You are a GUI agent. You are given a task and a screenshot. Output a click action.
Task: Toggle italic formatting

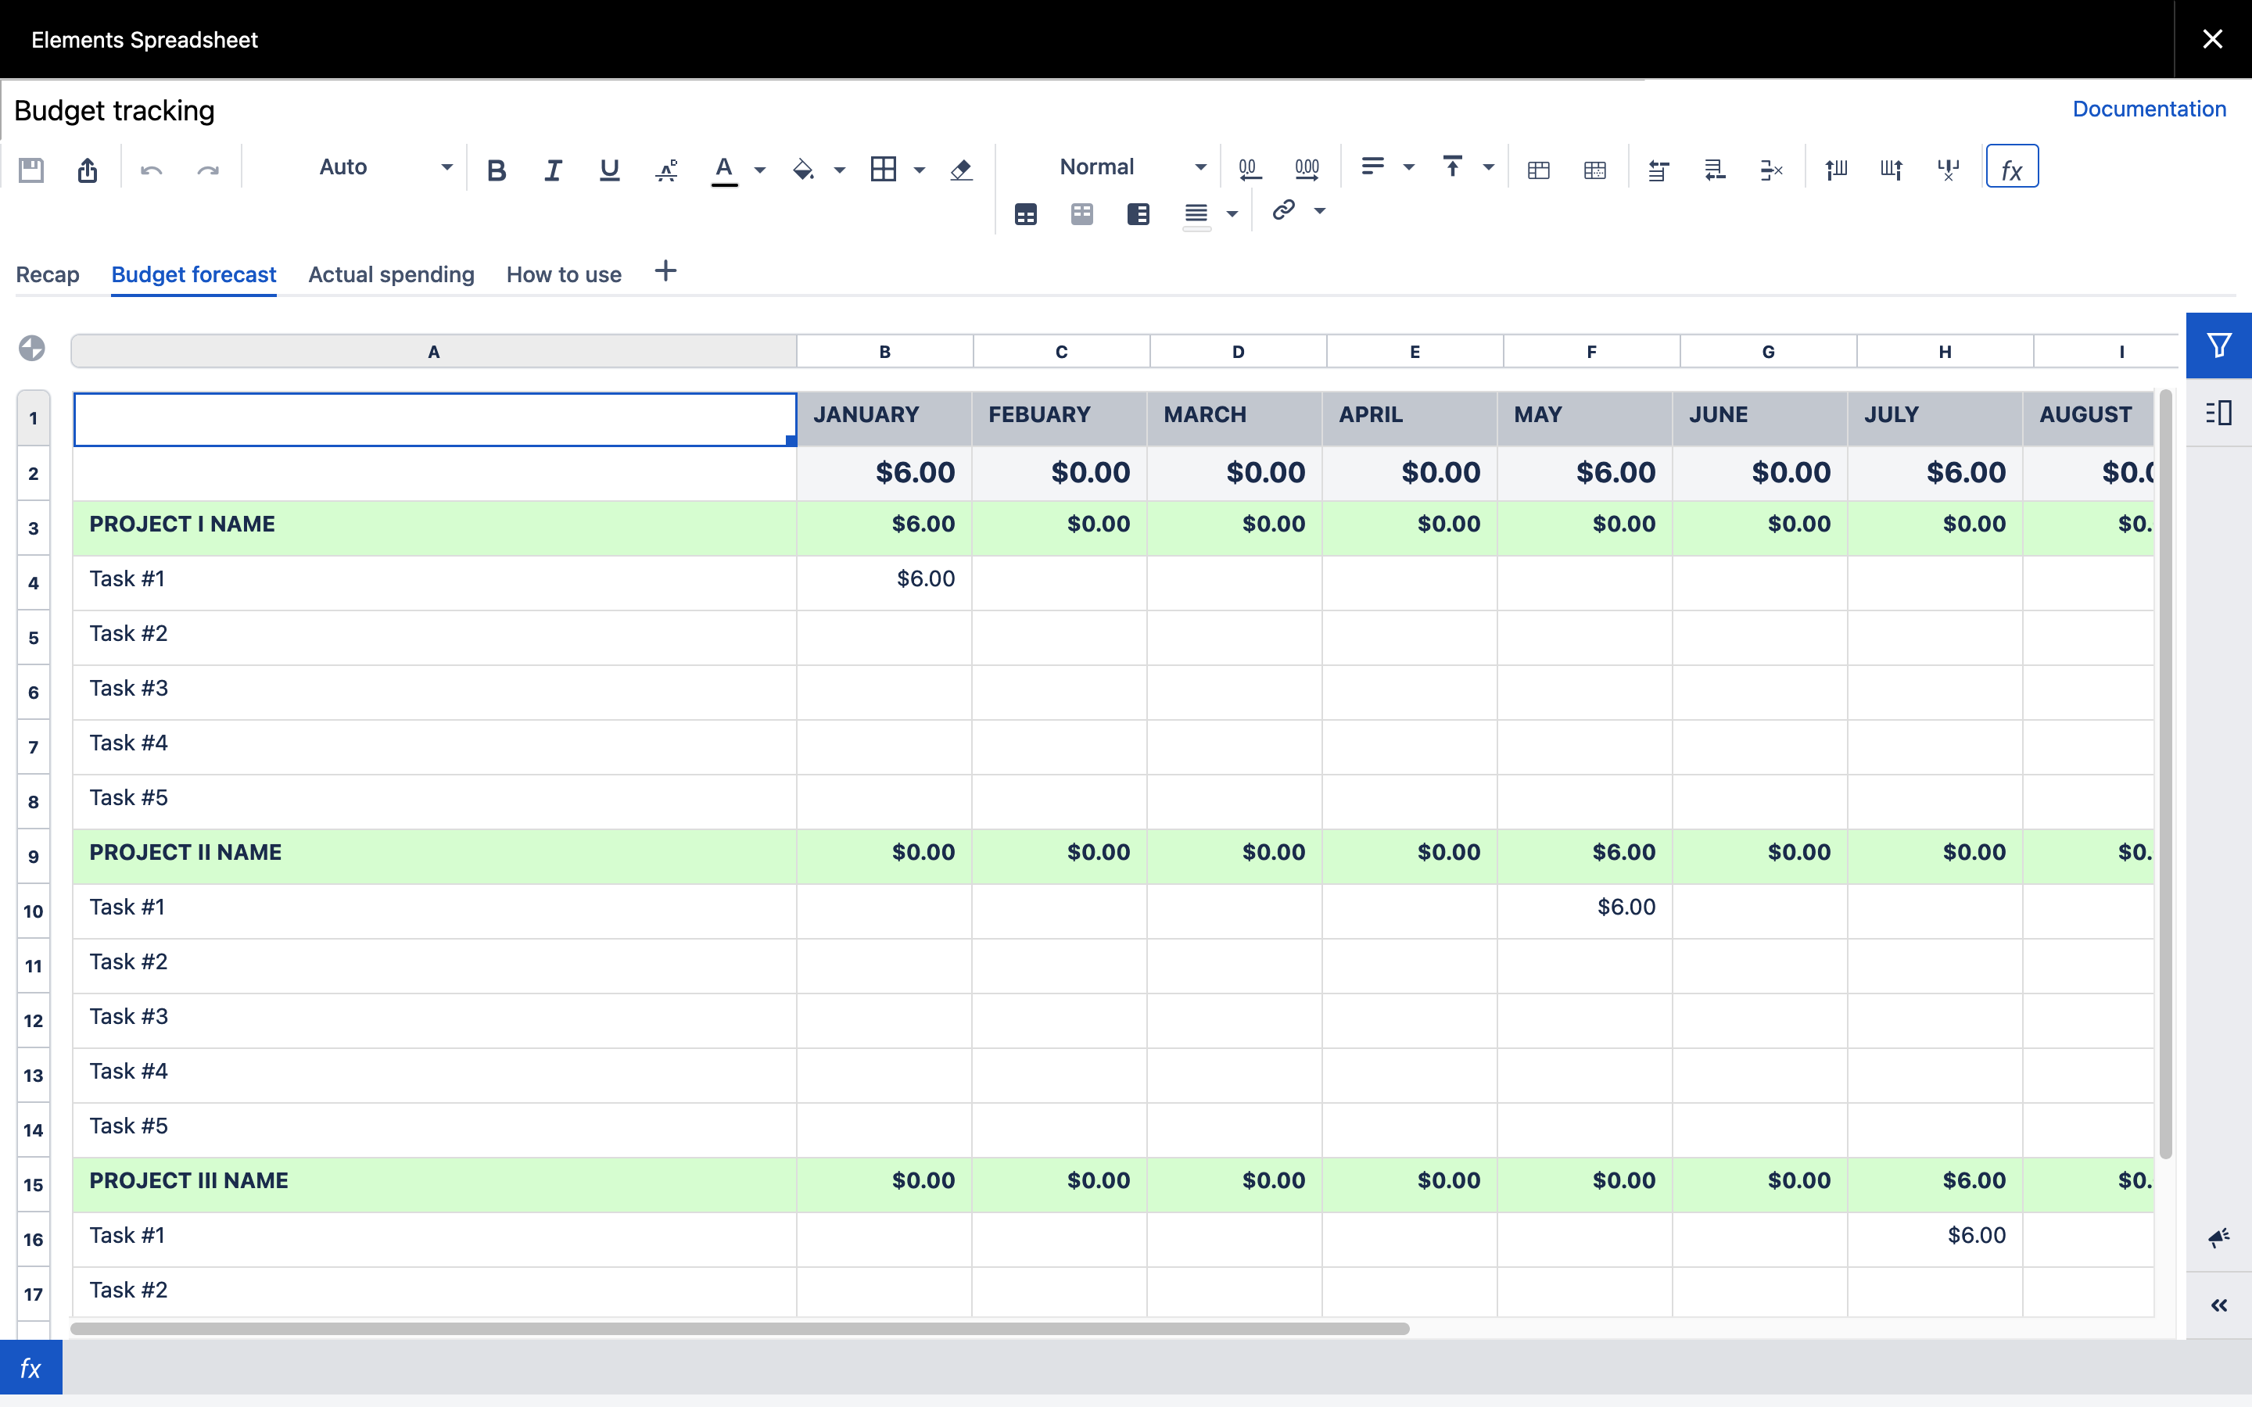553,170
